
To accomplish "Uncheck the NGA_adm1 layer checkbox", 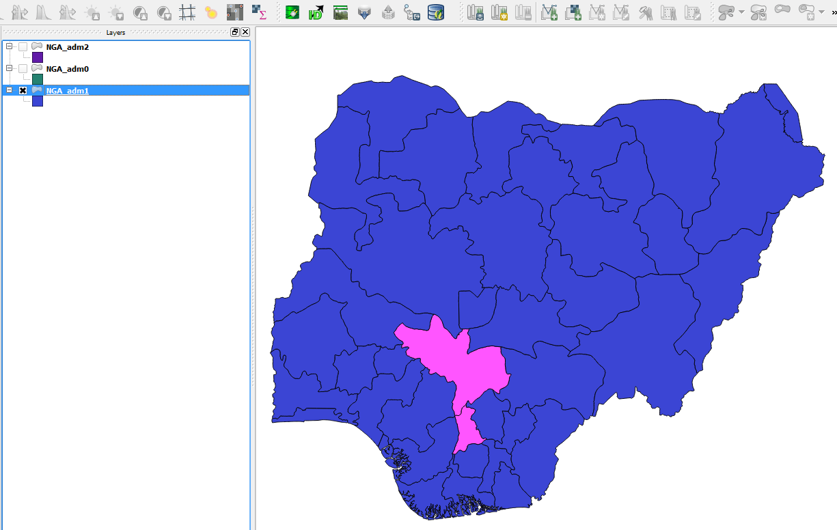I will (x=23, y=89).
